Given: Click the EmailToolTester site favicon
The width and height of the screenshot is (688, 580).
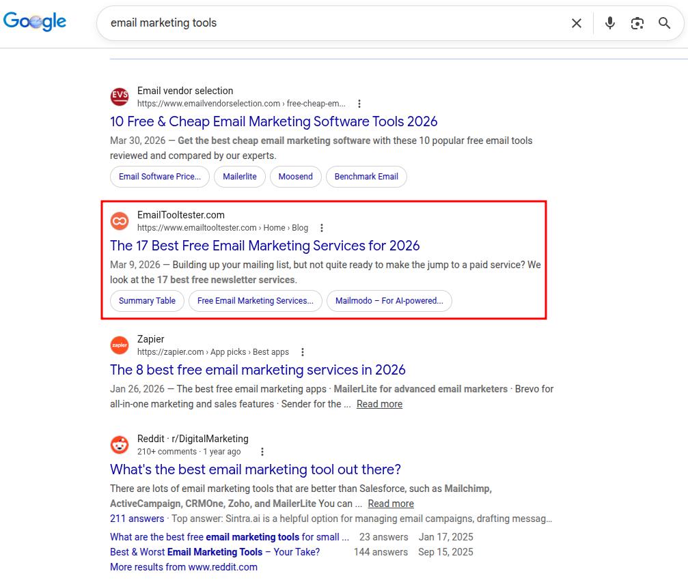Looking at the screenshot, I should 120,220.
